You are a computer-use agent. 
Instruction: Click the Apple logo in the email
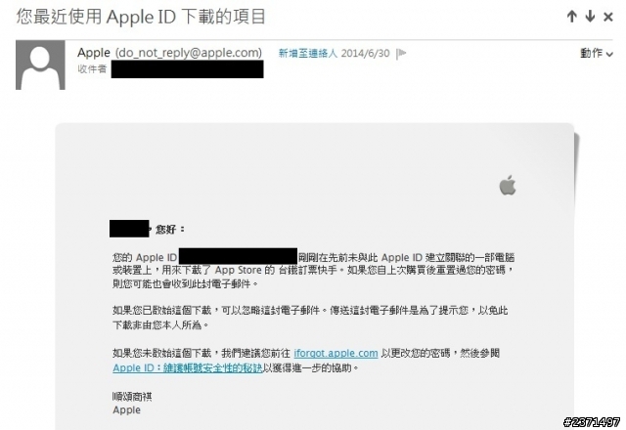click(x=508, y=185)
